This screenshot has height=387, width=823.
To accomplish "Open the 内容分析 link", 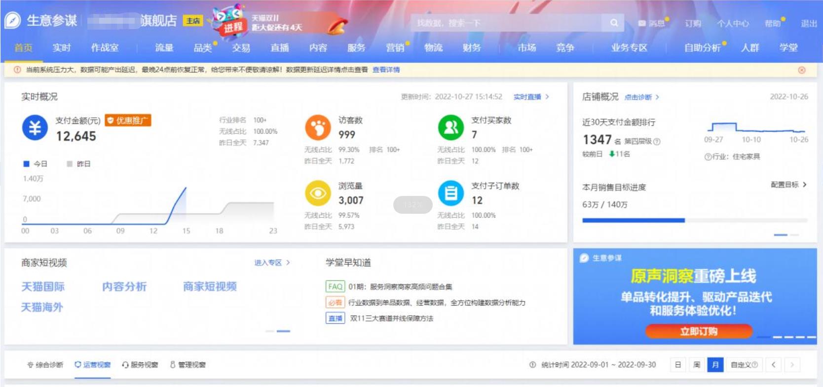I will pyautogui.click(x=124, y=287).
